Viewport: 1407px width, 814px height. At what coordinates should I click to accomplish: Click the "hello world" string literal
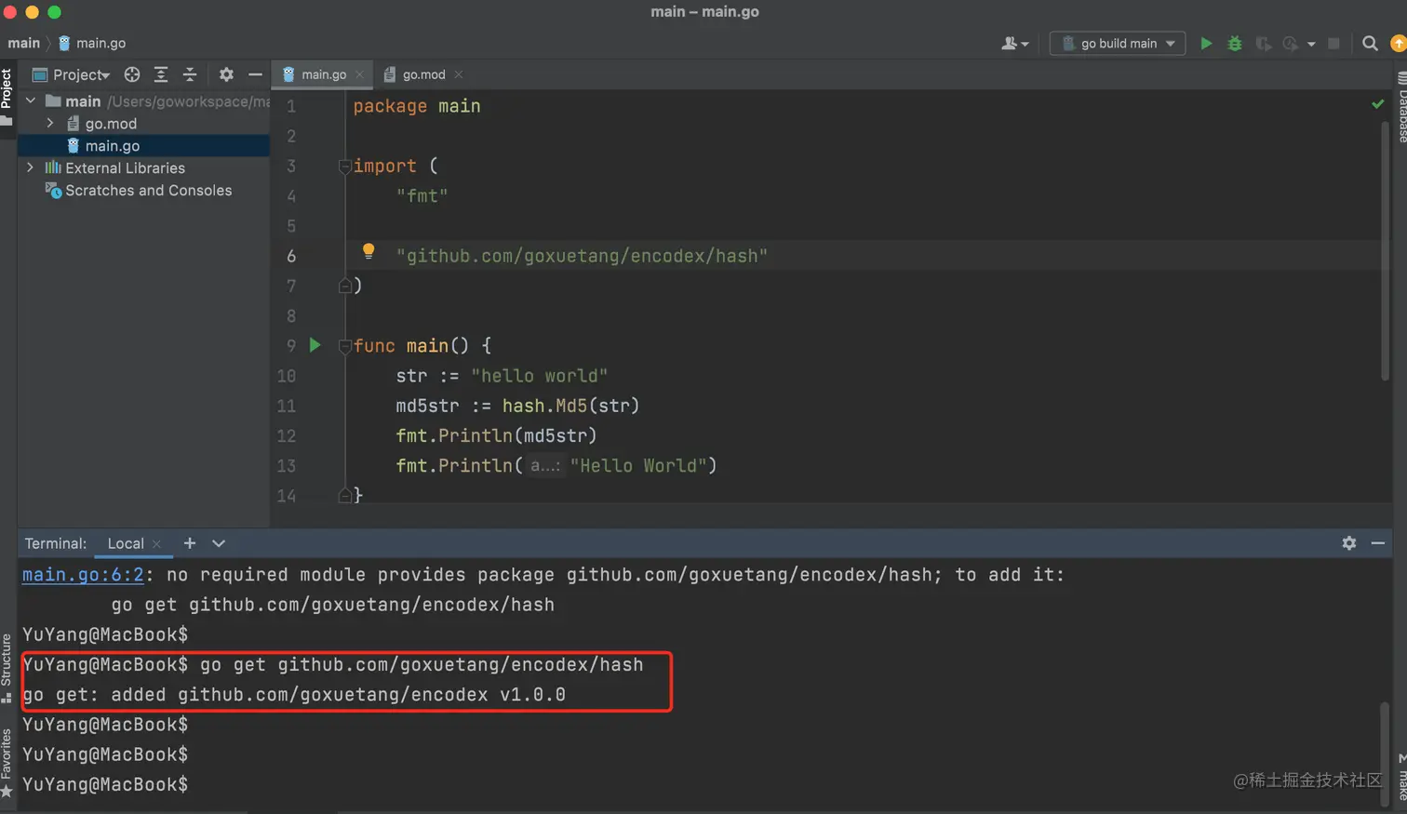[539, 376]
